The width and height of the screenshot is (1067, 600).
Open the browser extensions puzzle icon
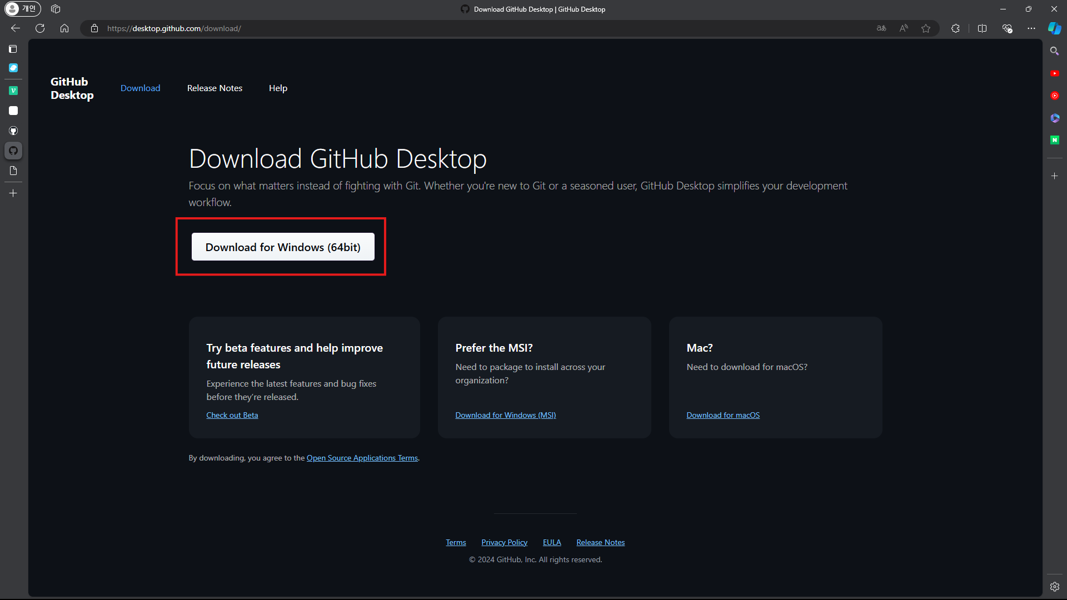pyautogui.click(x=955, y=28)
